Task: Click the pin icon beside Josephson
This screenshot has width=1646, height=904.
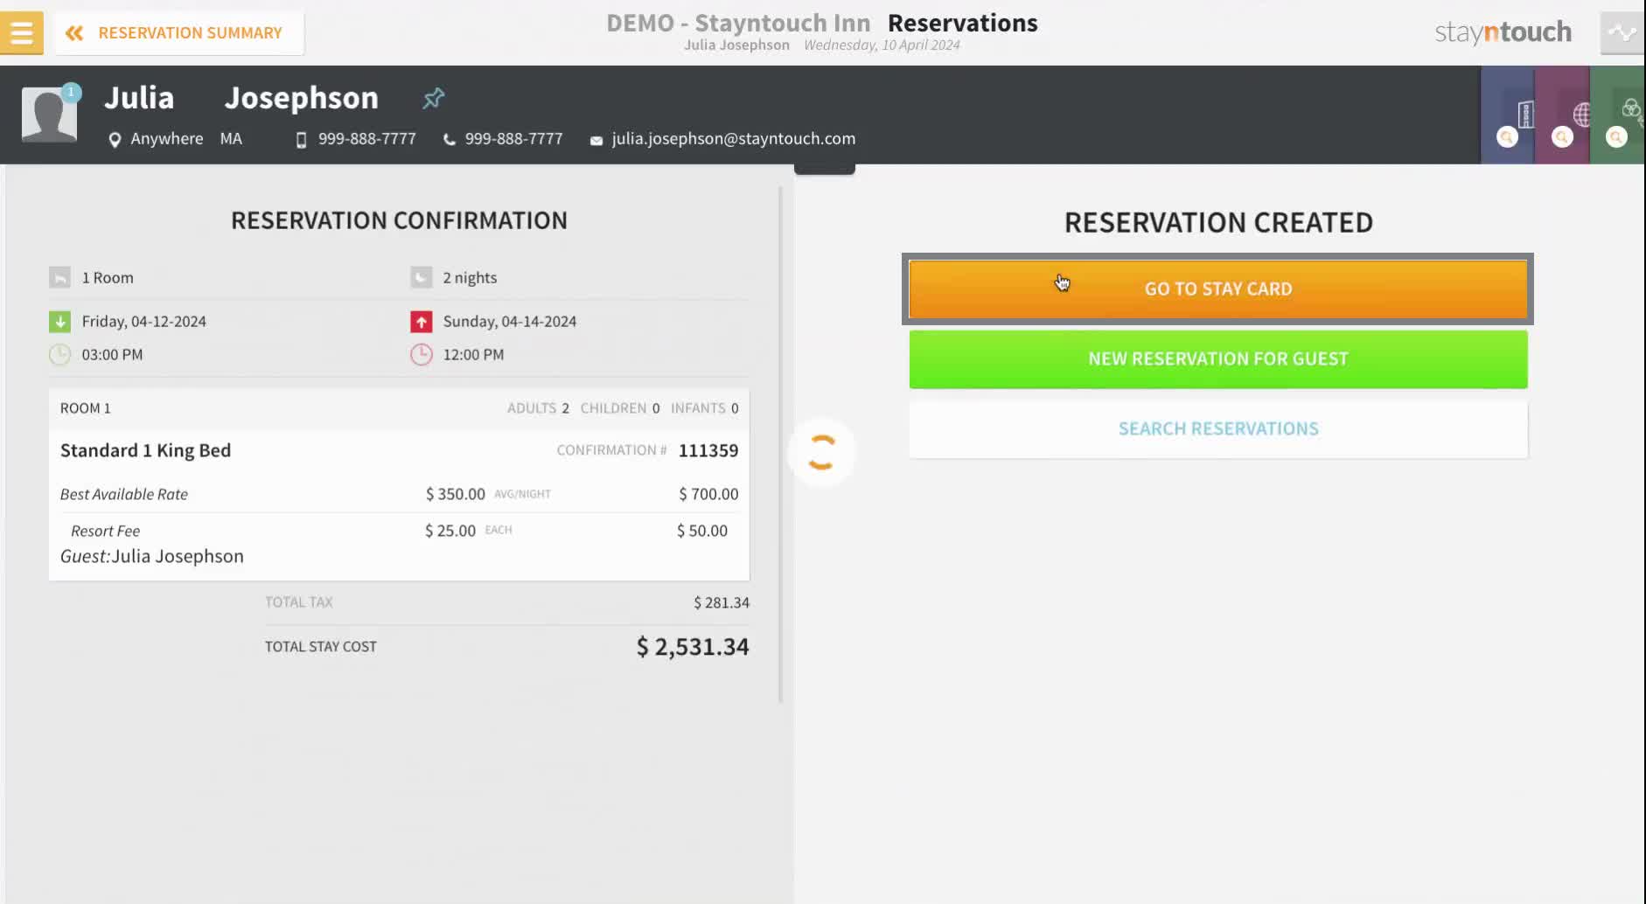Action: click(433, 98)
